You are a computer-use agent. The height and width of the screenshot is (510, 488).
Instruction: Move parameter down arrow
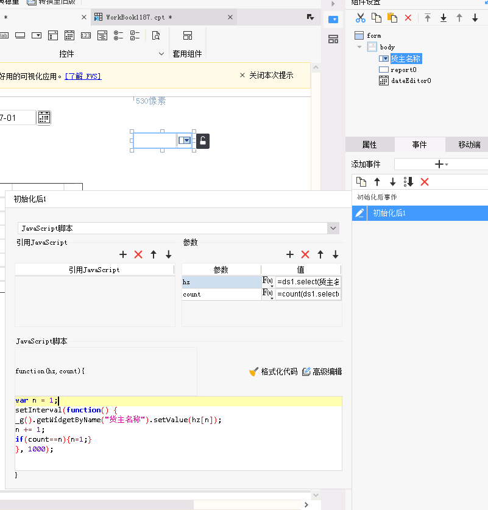[x=336, y=254]
